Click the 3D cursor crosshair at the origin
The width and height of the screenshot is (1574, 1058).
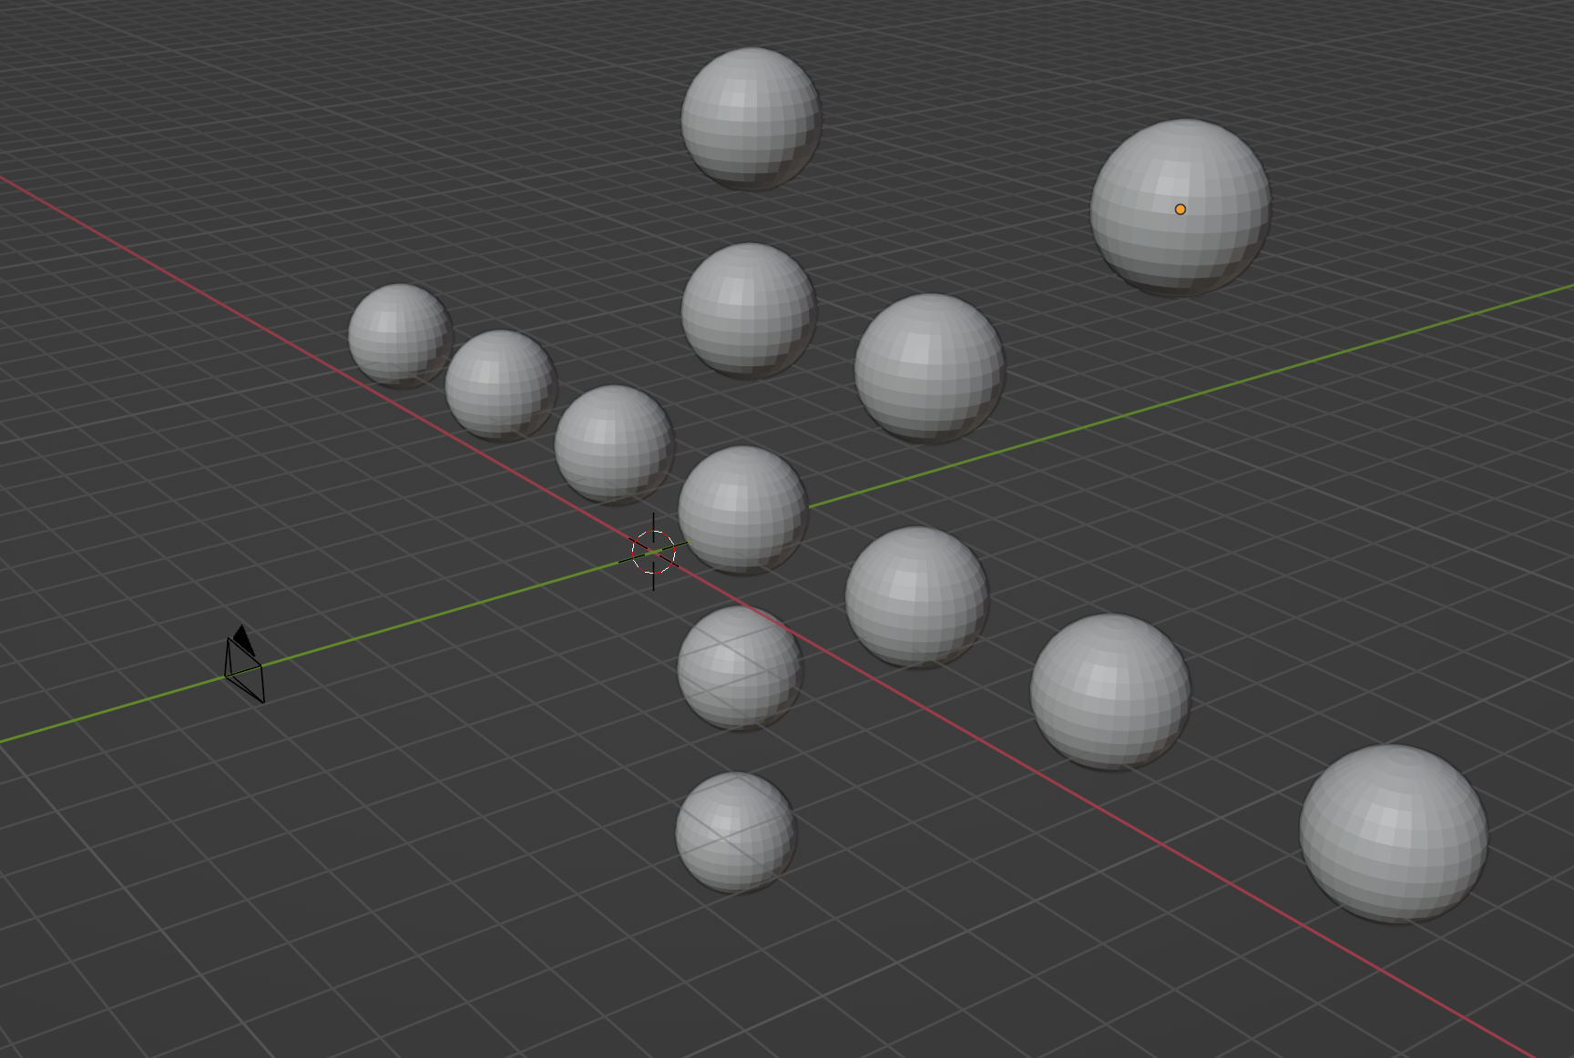coord(653,552)
